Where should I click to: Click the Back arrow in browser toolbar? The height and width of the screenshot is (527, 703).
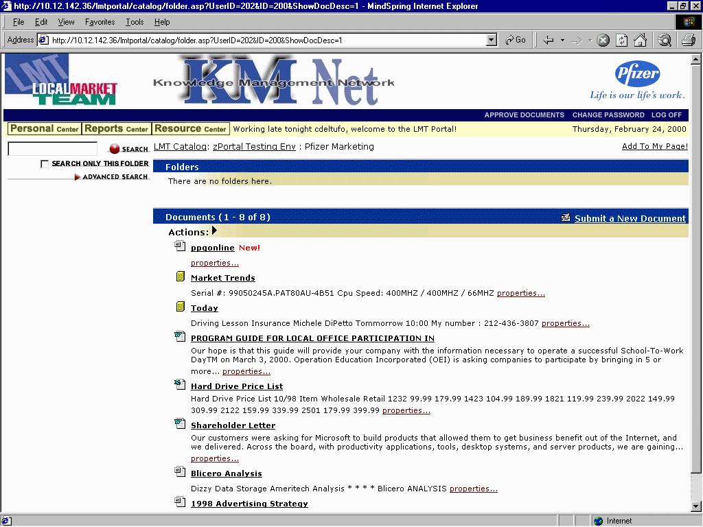click(x=549, y=40)
